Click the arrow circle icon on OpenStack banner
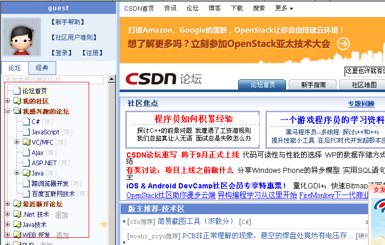Image resolution: width=385 pixels, height=245 pixels. 343,44
